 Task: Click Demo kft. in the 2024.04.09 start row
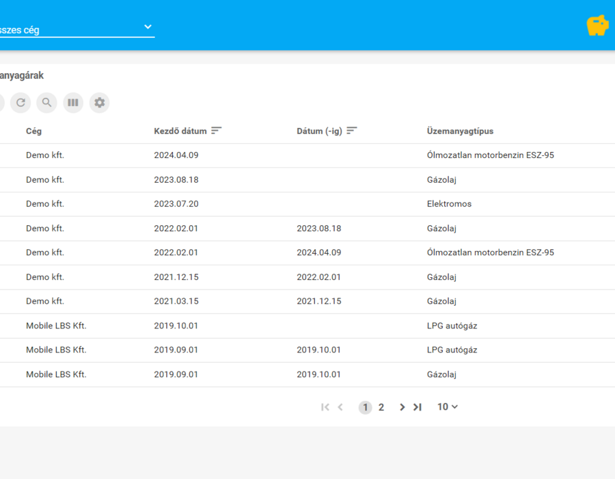pyautogui.click(x=45, y=155)
